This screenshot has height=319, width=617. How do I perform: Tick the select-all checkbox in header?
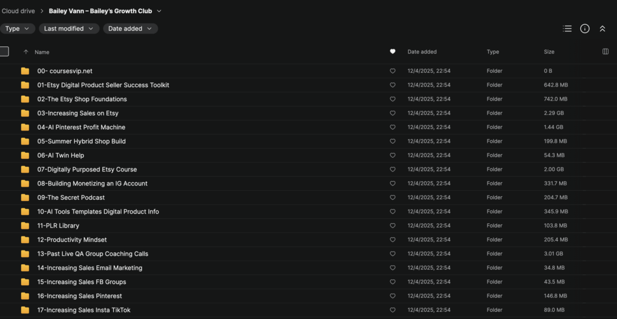tap(4, 52)
